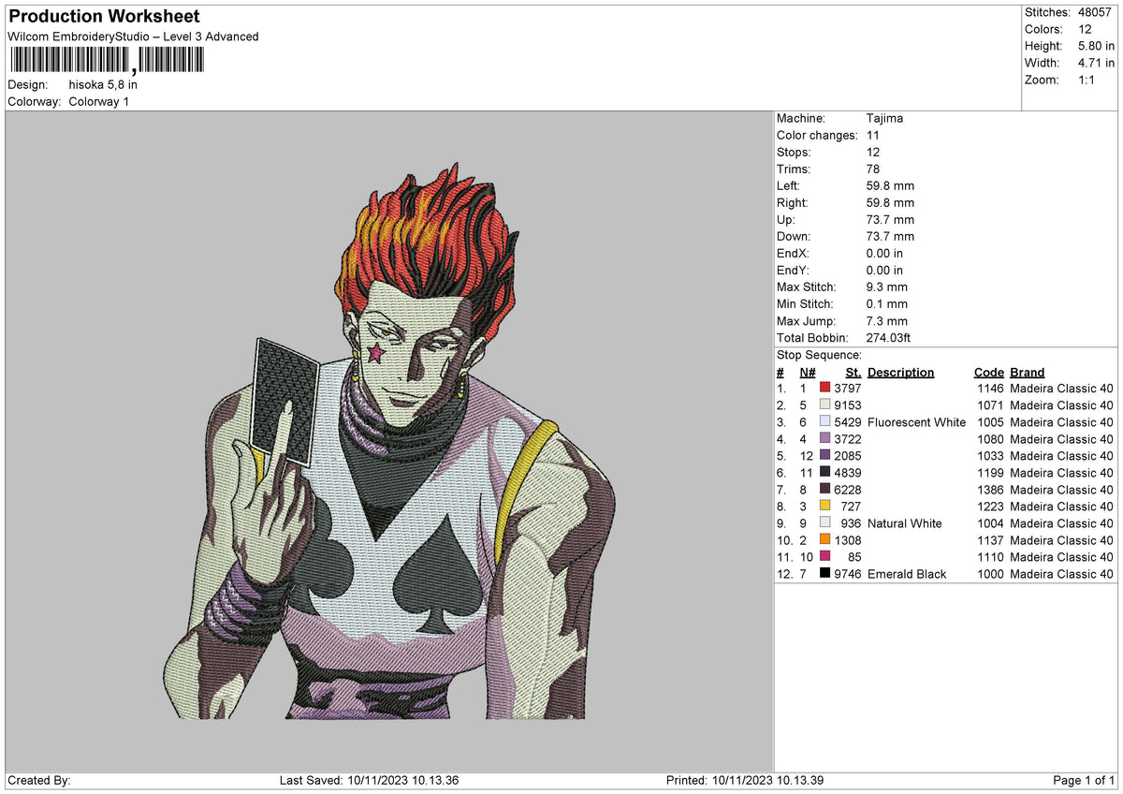This screenshot has height=794, width=1123.
Task: Select the "Down:" measurement 73.7 mm
Action: [890, 236]
